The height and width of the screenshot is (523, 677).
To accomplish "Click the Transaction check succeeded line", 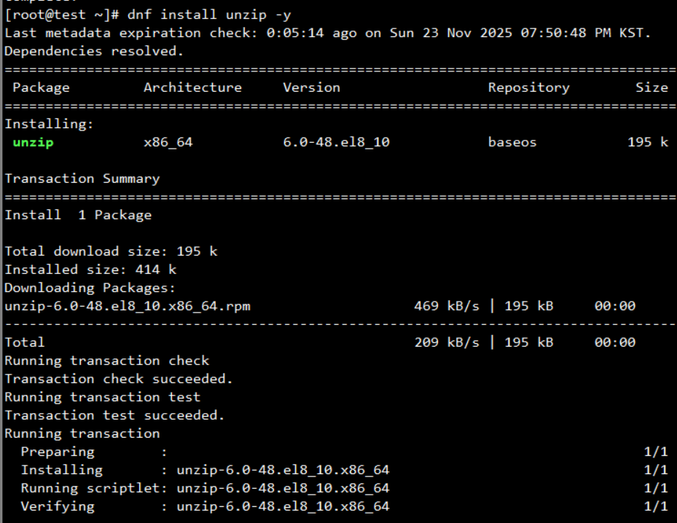I will tap(119, 379).
